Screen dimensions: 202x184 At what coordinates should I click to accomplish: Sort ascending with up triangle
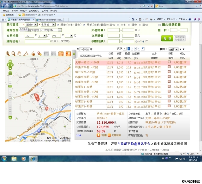point(180,49)
